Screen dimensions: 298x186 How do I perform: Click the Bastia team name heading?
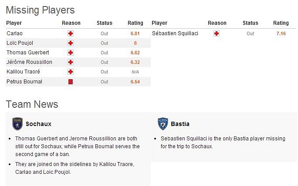[180, 124]
